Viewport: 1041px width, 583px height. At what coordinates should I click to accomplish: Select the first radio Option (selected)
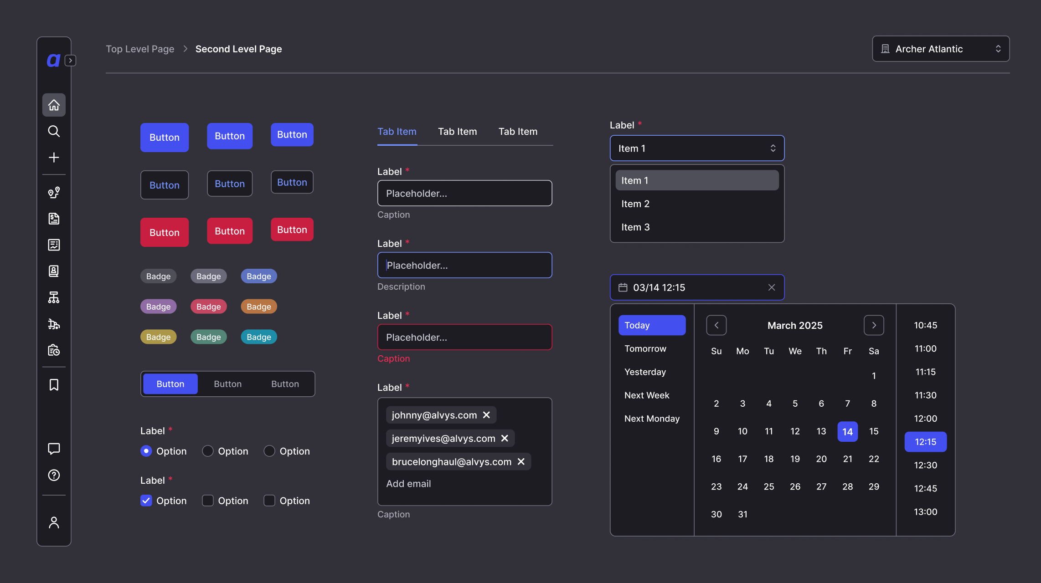146,451
